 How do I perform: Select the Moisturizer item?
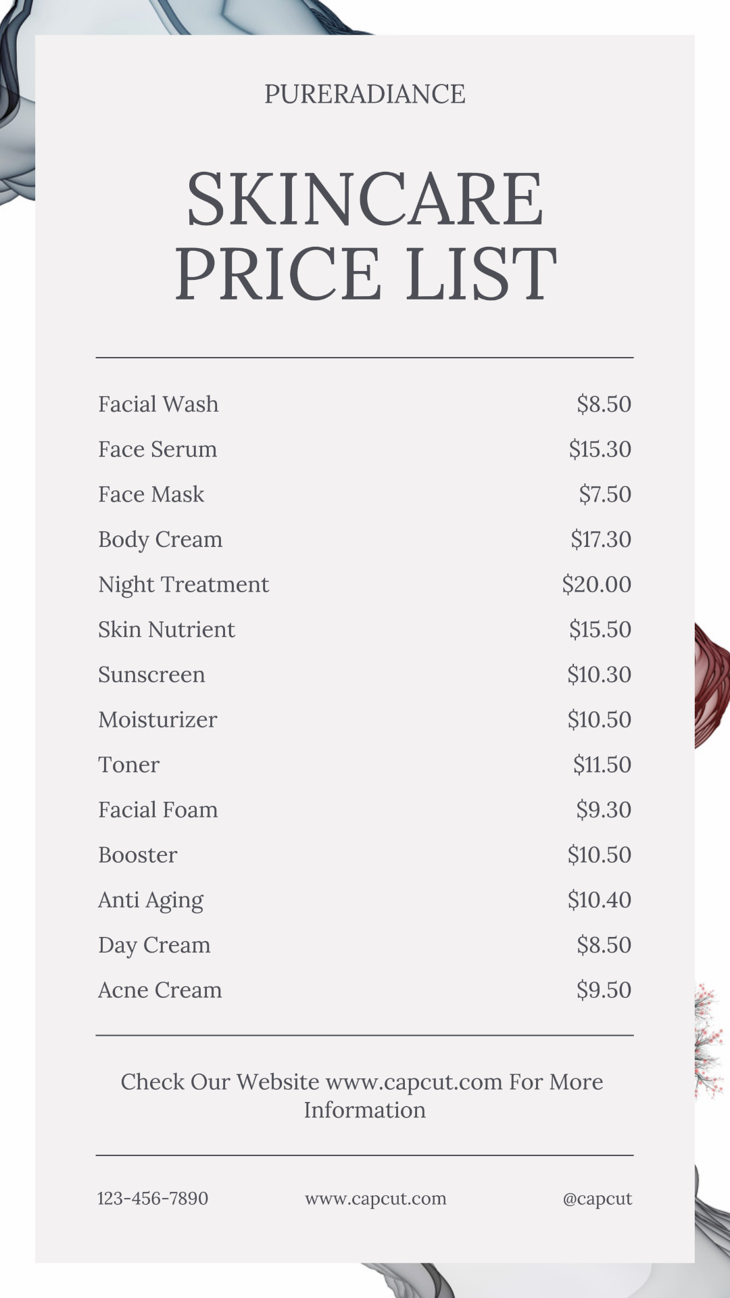click(x=157, y=720)
